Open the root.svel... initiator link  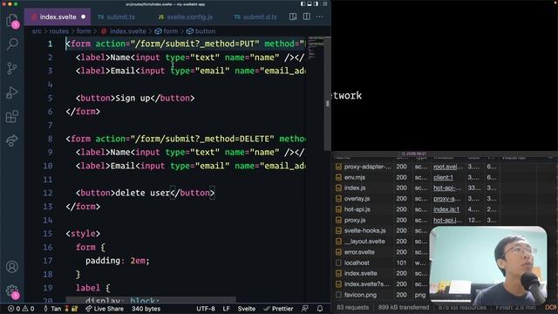(447, 167)
